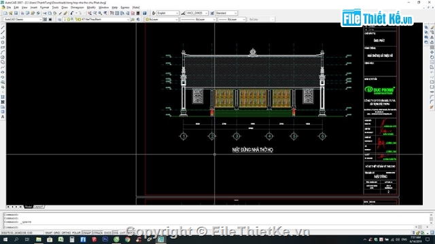435x244 pixels.
Task: Select the Explode tool in Modify toolbar
Action: (x=432, y=107)
